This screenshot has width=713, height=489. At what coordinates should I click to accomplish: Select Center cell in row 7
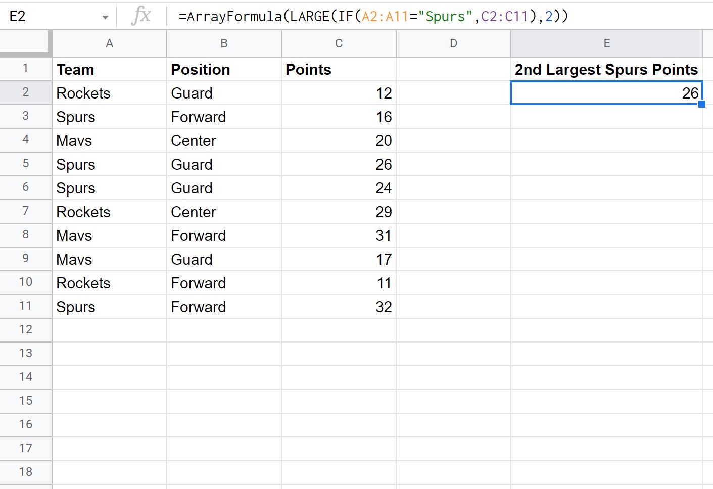[x=224, y=212]
